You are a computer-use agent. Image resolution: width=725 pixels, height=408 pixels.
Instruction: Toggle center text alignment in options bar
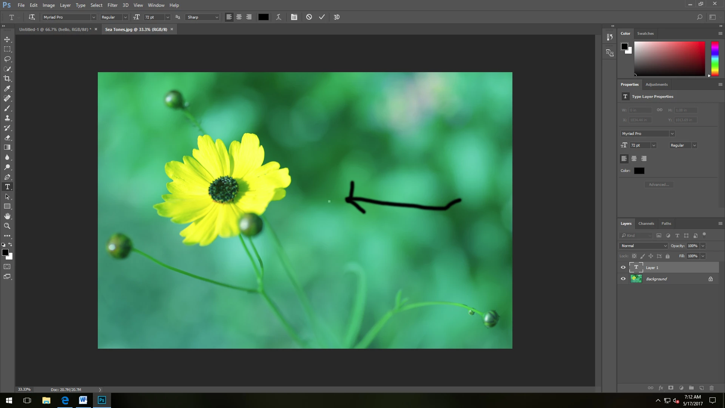pos(239,17)
